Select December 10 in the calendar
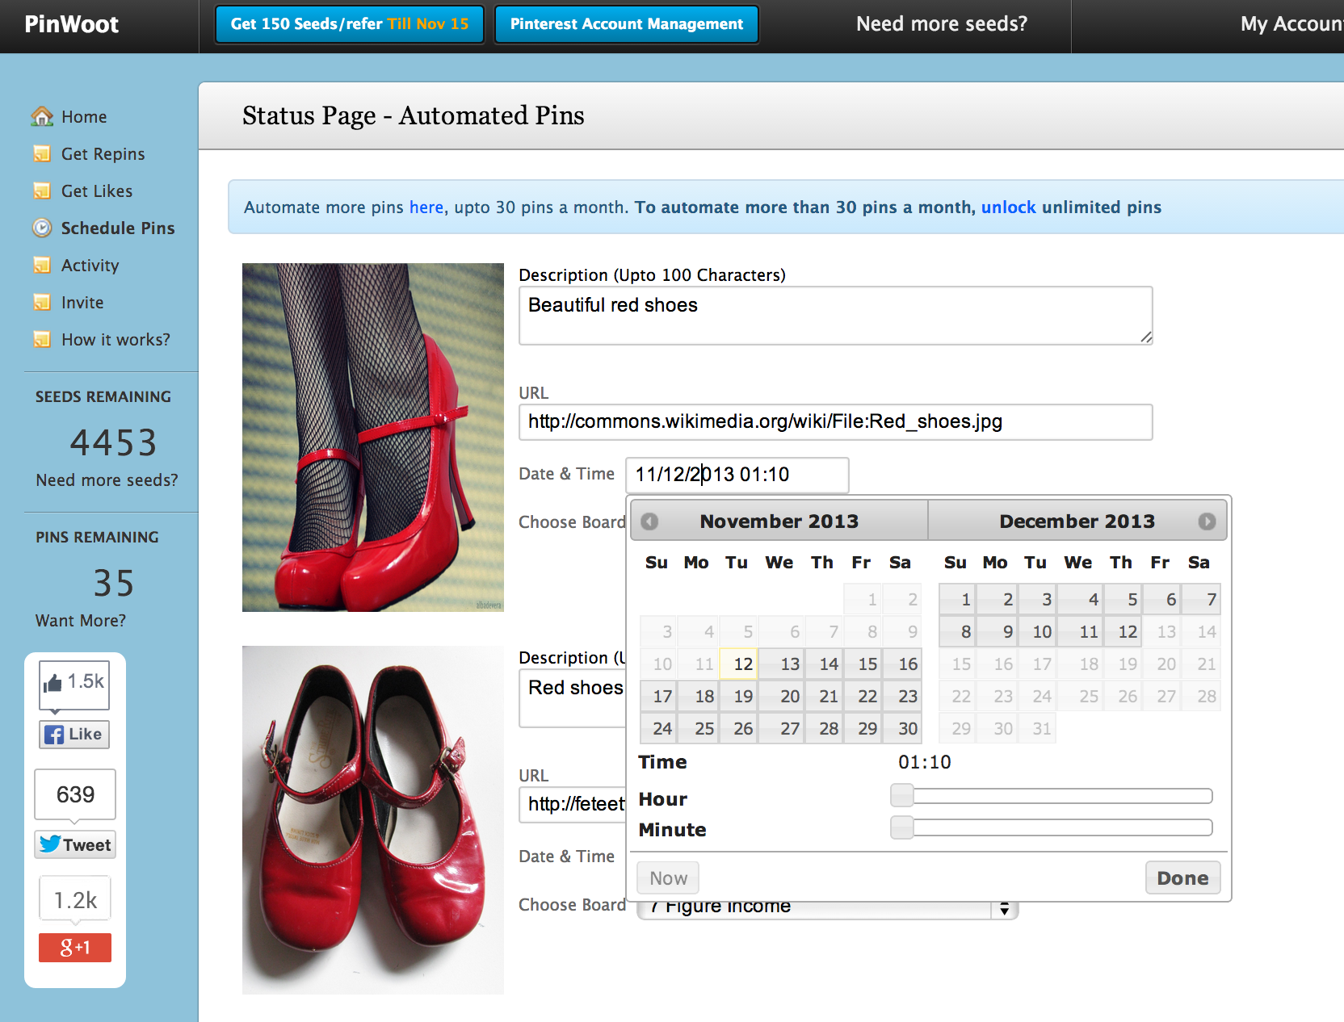The width and height of the screenshot is (1344, 1022). point(1039,632)
